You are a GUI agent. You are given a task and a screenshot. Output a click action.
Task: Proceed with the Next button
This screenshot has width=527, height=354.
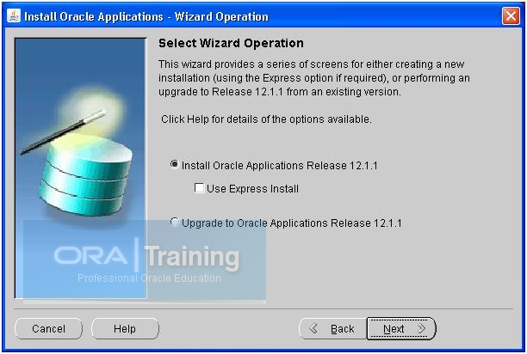point(401,329)
